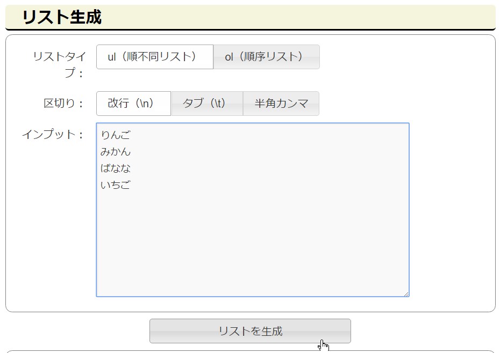This screenshot has width=500, height=353.
Task: Click the リストタイプ： label
Action: (59, 64)
